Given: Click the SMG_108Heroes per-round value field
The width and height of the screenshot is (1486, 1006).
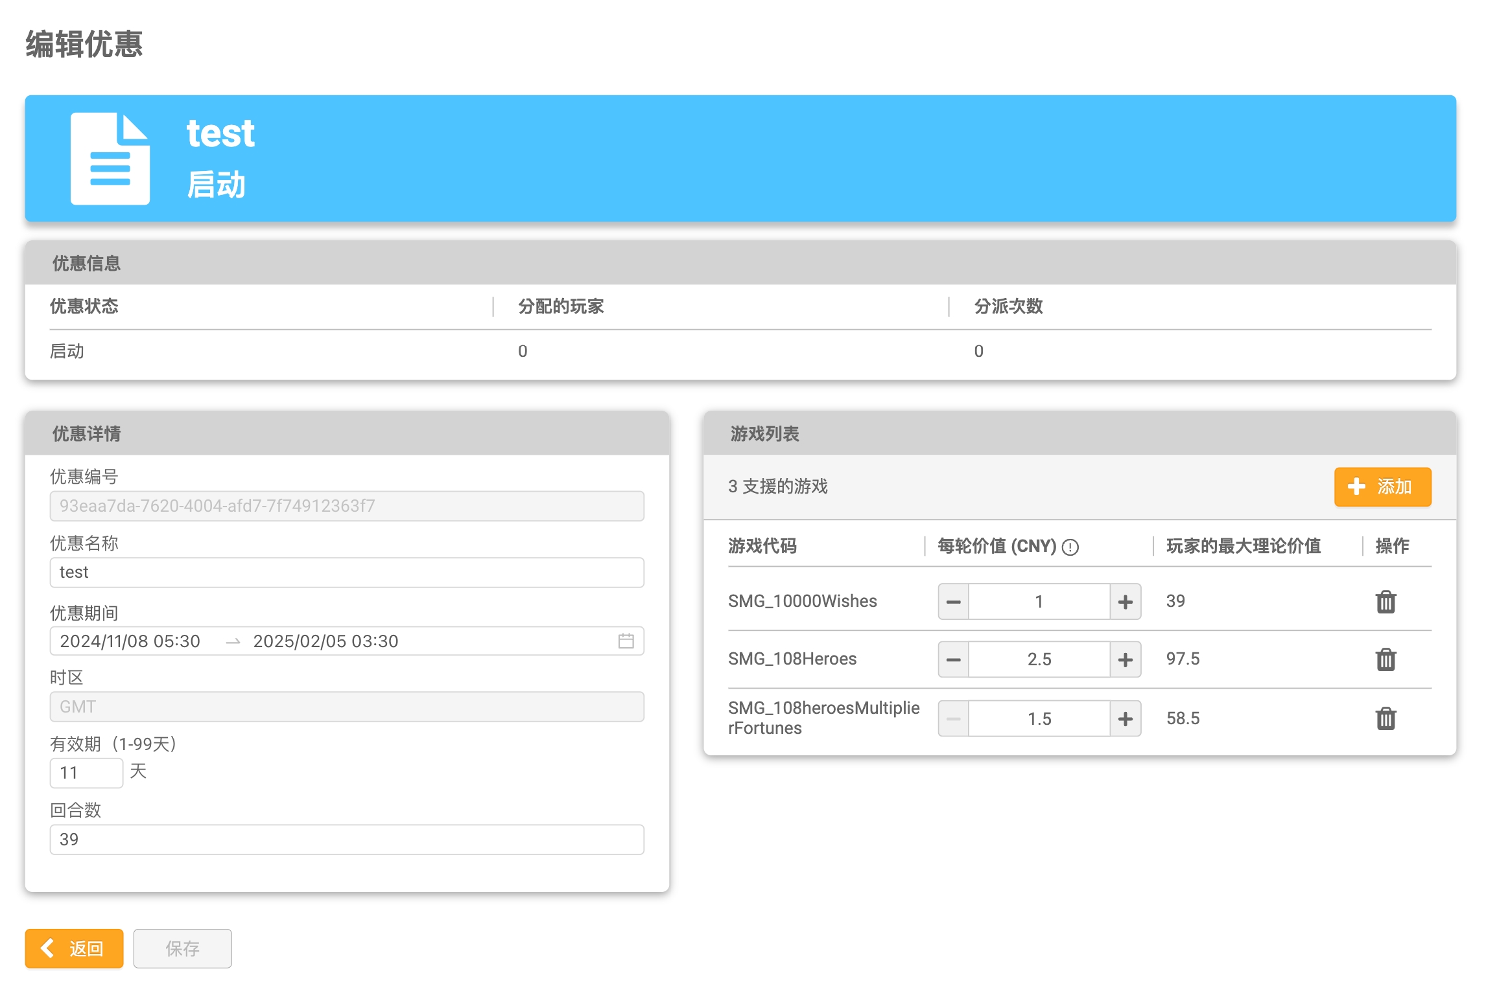Looking at the screenshot, I should coord(1039,659).
